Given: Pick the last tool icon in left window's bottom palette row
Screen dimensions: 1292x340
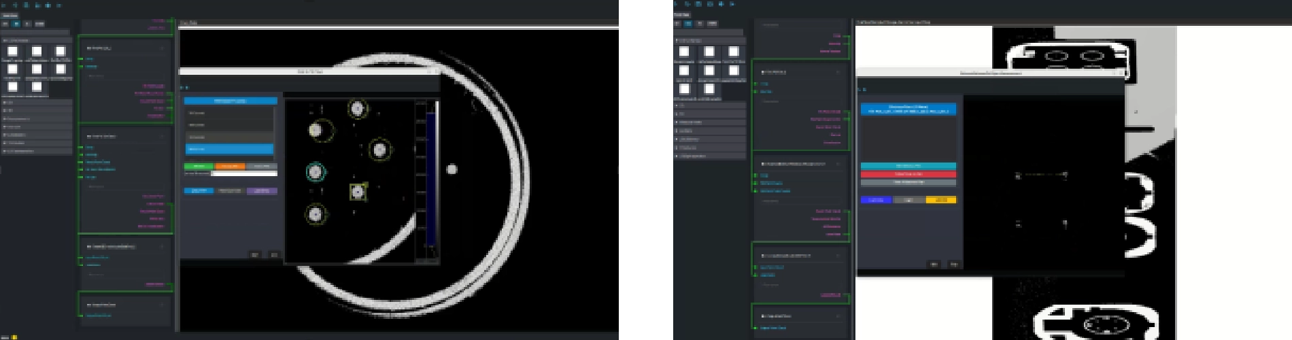Looking at the screenshot, I should point(36,87).
